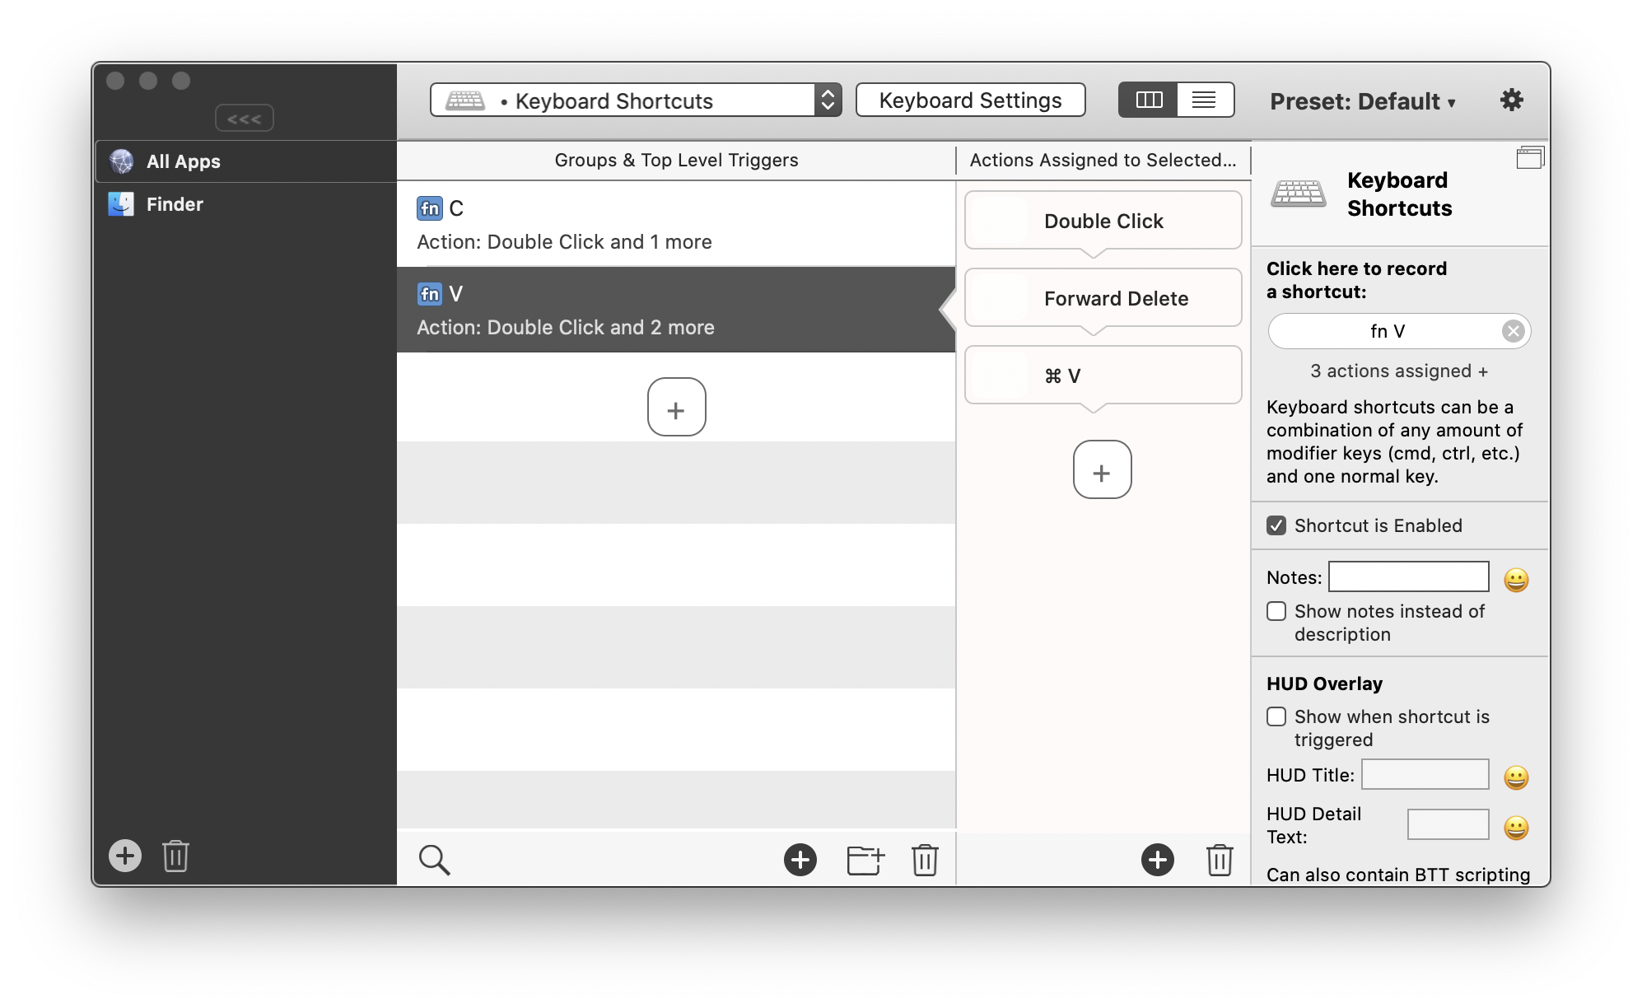Create new group folder icon
The height and width of the screenshot is (1008, 1642).
(865, 860)
